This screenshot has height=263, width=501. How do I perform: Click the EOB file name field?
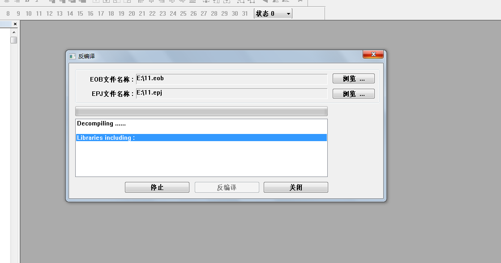231,79
